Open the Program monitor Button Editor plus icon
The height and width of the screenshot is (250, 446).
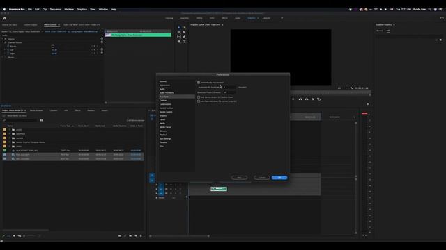point(368,104)
